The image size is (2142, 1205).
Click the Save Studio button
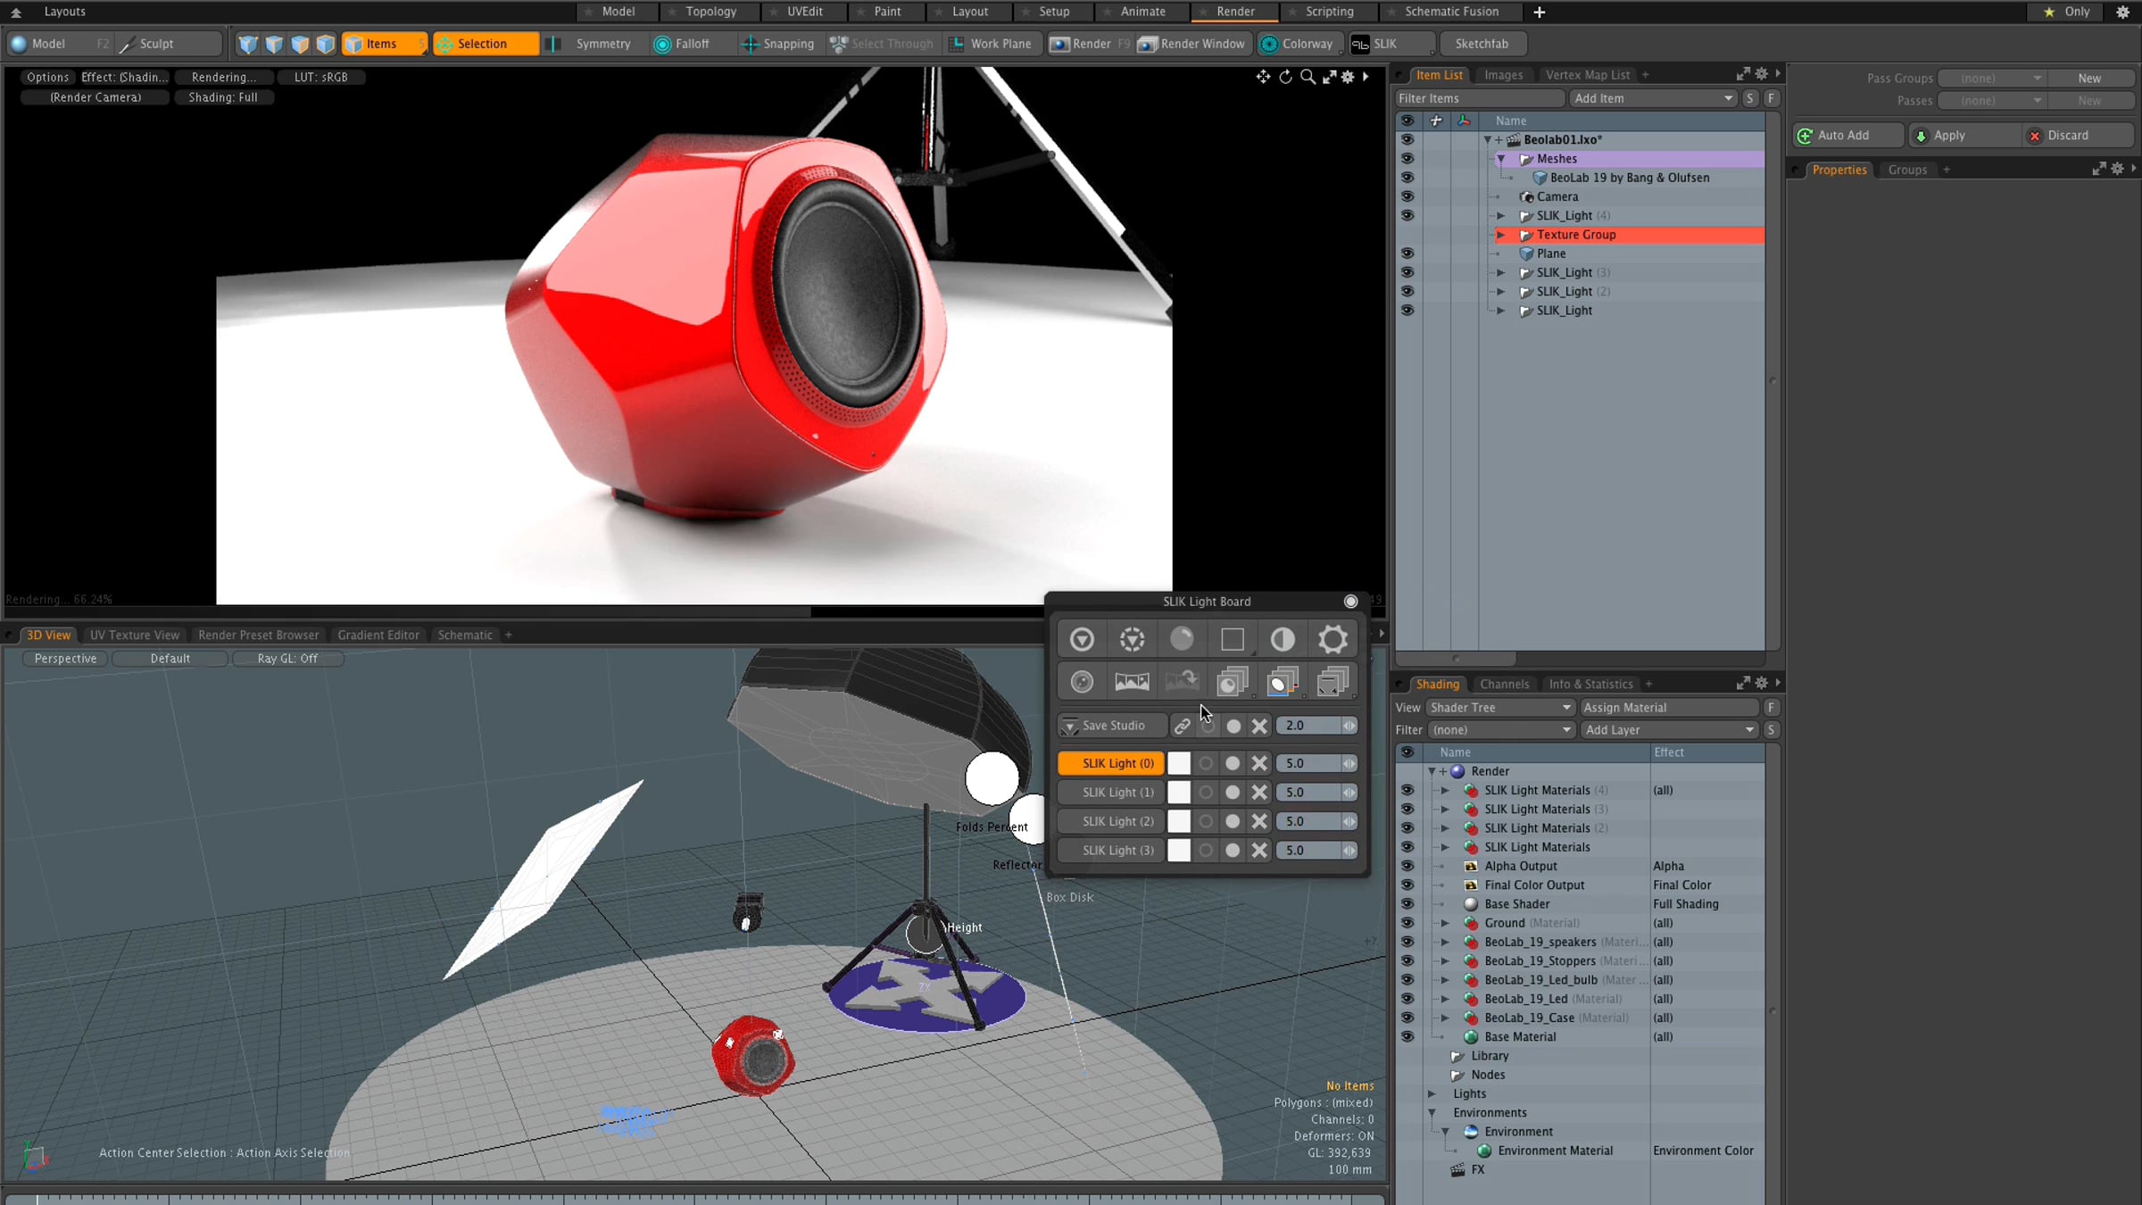click(x=1112, y=726)
